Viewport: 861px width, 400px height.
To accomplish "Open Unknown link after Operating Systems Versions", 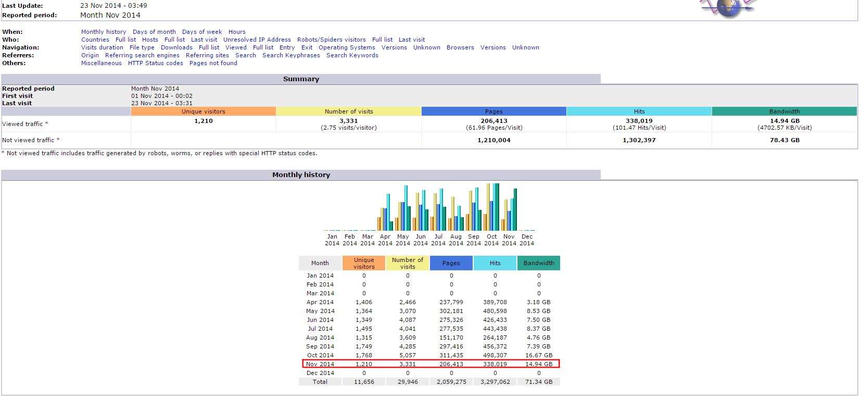I will click(x=426, y=47).
